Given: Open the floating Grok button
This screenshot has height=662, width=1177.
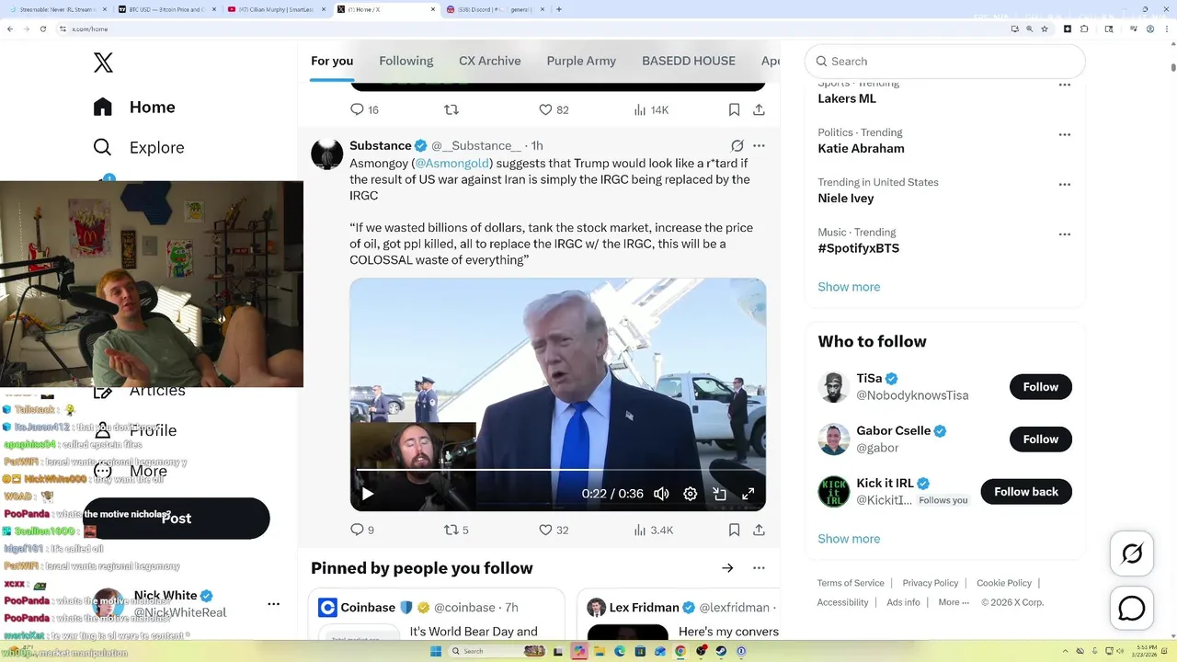Looking at the screenshot, I should 1132,554.
